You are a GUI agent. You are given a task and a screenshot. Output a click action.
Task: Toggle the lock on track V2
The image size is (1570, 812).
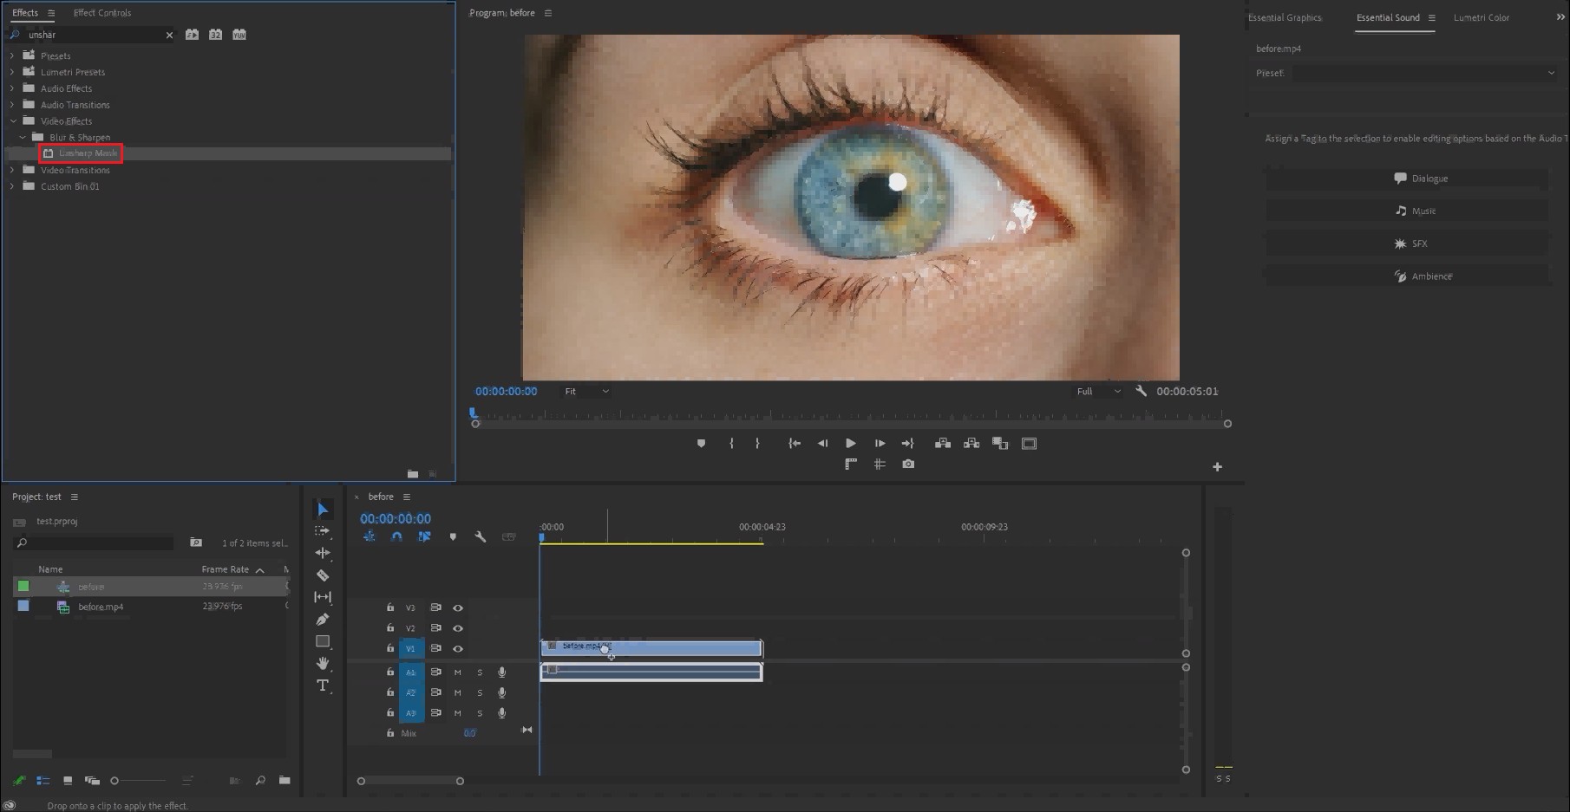click(x=390, y=628)
